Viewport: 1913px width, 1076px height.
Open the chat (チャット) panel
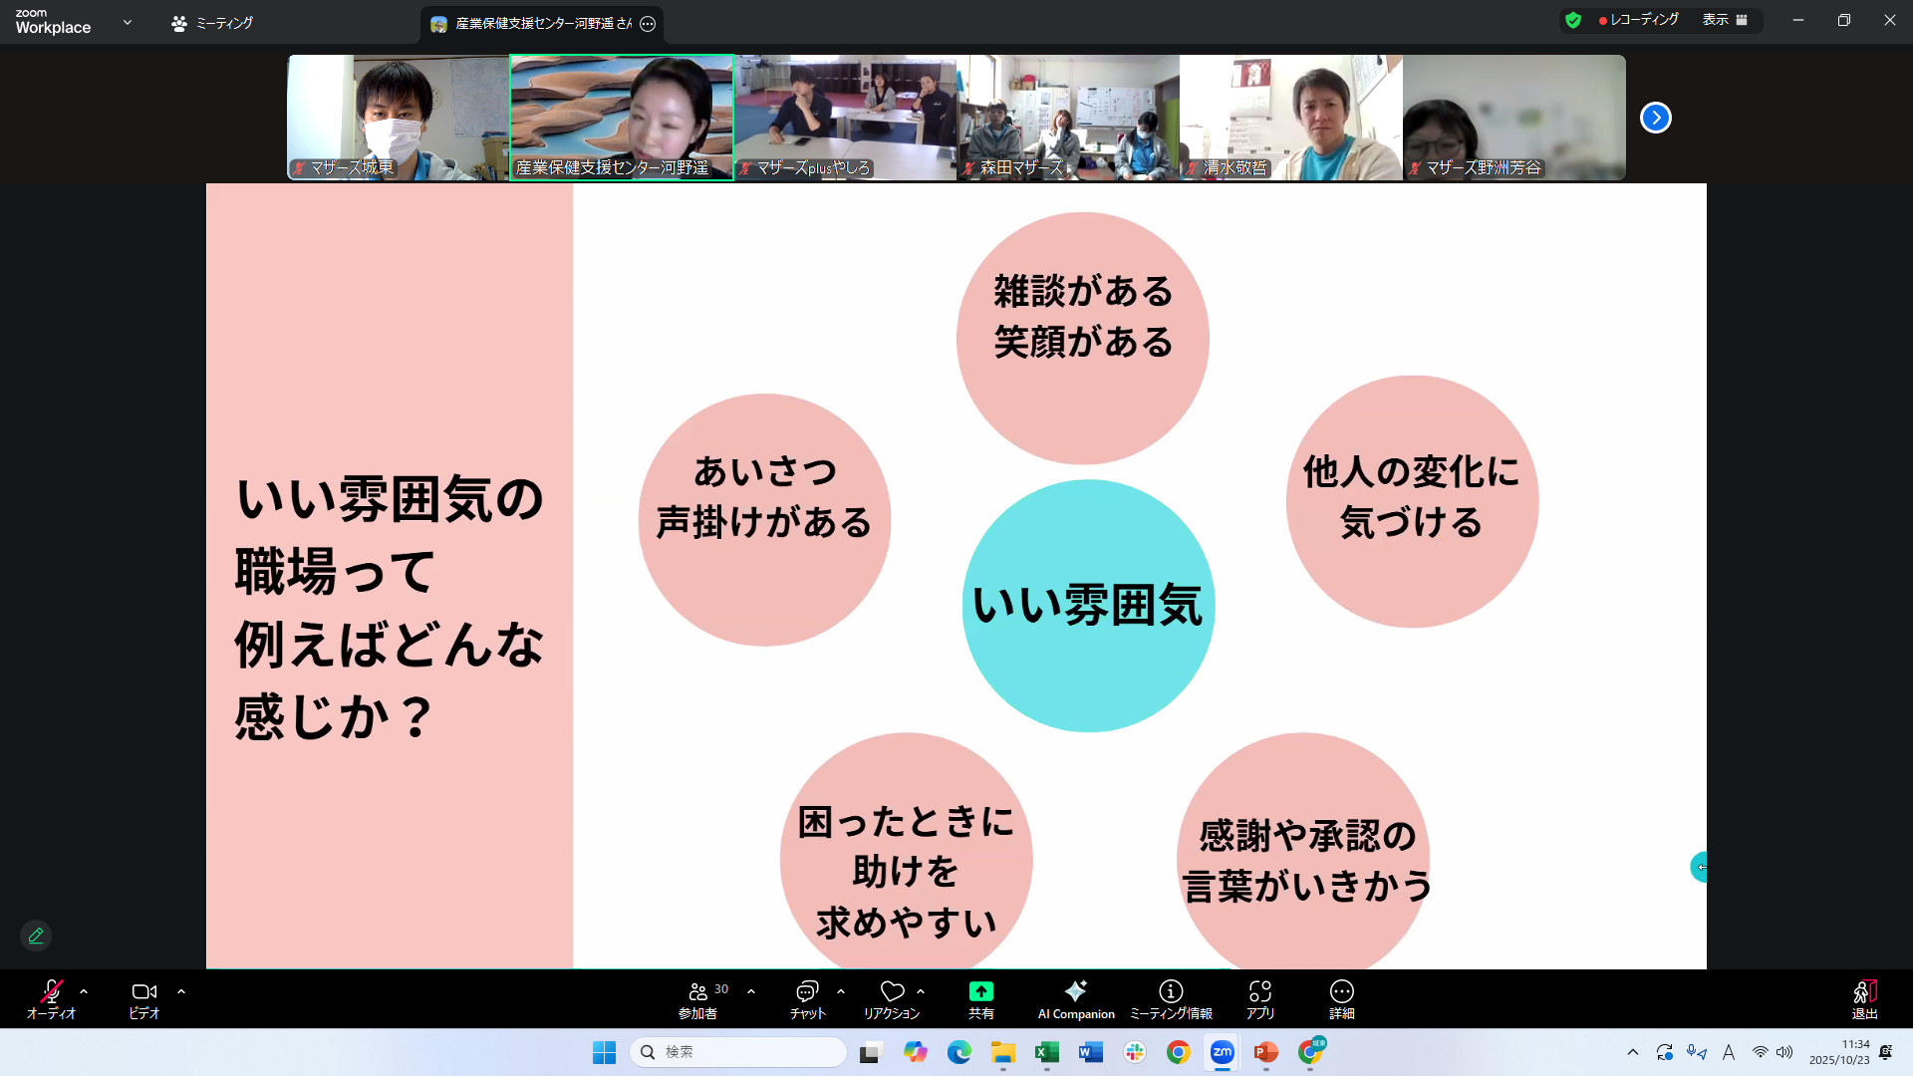(806, 998)
